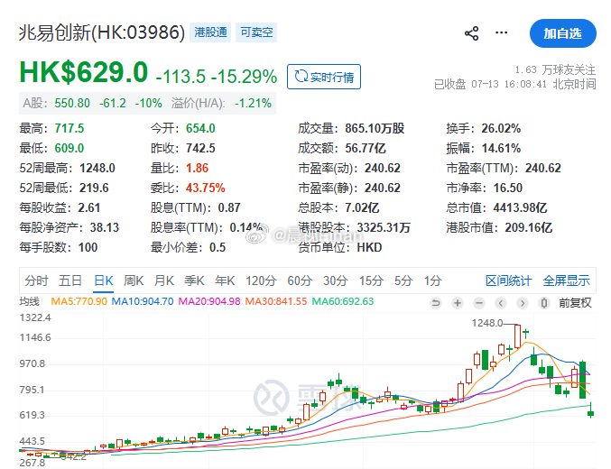
Task: Switch to the 分时 chart tab
Action: (x=36, y=280)
